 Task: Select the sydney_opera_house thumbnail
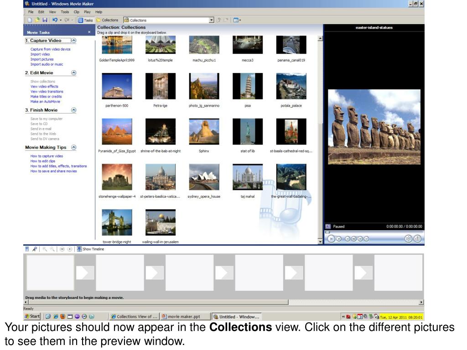pos(204,177)
